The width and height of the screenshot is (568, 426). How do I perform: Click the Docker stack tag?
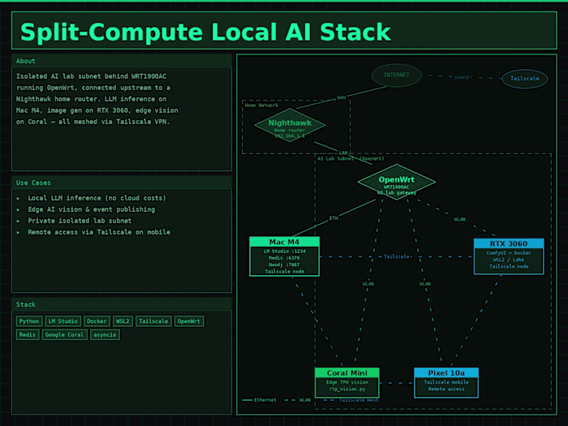97,321
